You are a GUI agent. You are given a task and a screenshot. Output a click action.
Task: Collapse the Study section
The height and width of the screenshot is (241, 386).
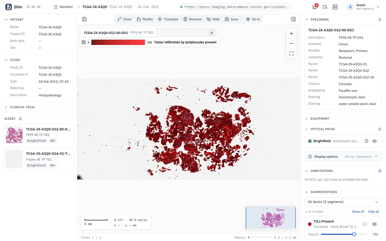pyautogui.click(x=6, y=60)
